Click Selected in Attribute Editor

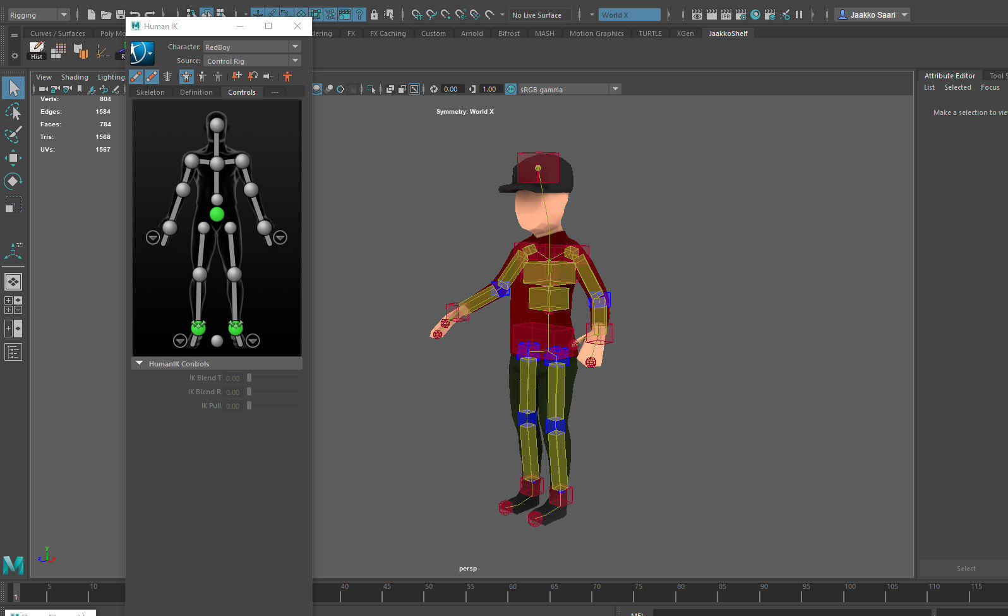(x=957, y=87)
